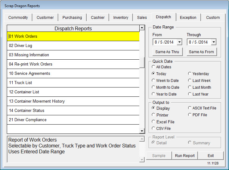Go to the Cashier tab
Image resolution: width=229 pixels, height=170 pixels.
click(x=98, y=17)
